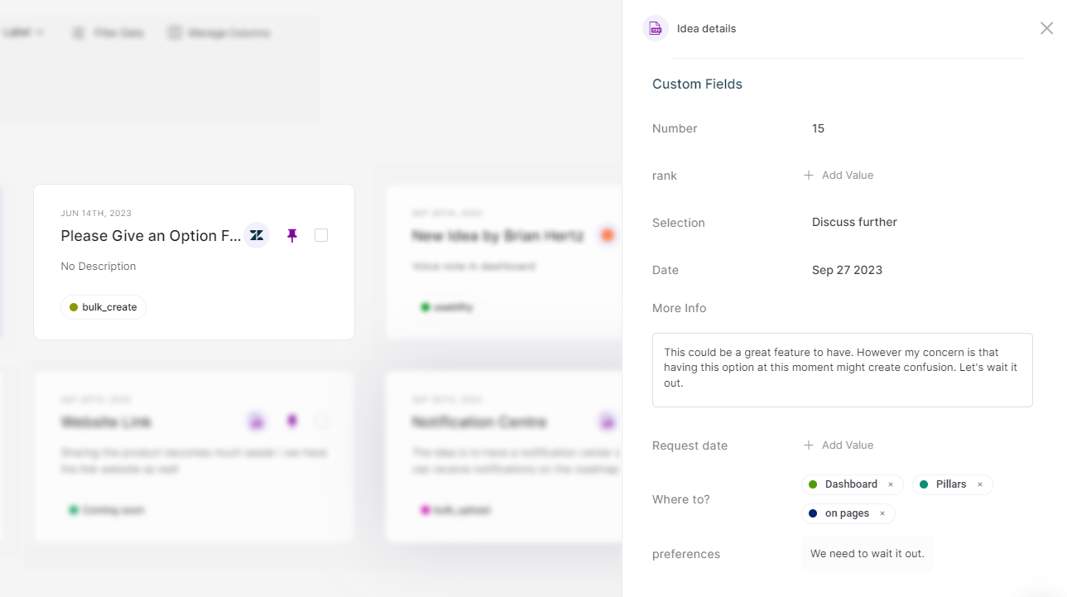
Task: Click the green dot on Dashboard tag
Action: 813,484
